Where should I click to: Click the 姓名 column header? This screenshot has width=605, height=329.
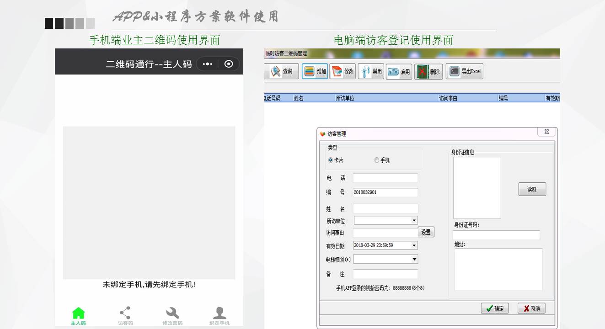[x=313, y=98]
